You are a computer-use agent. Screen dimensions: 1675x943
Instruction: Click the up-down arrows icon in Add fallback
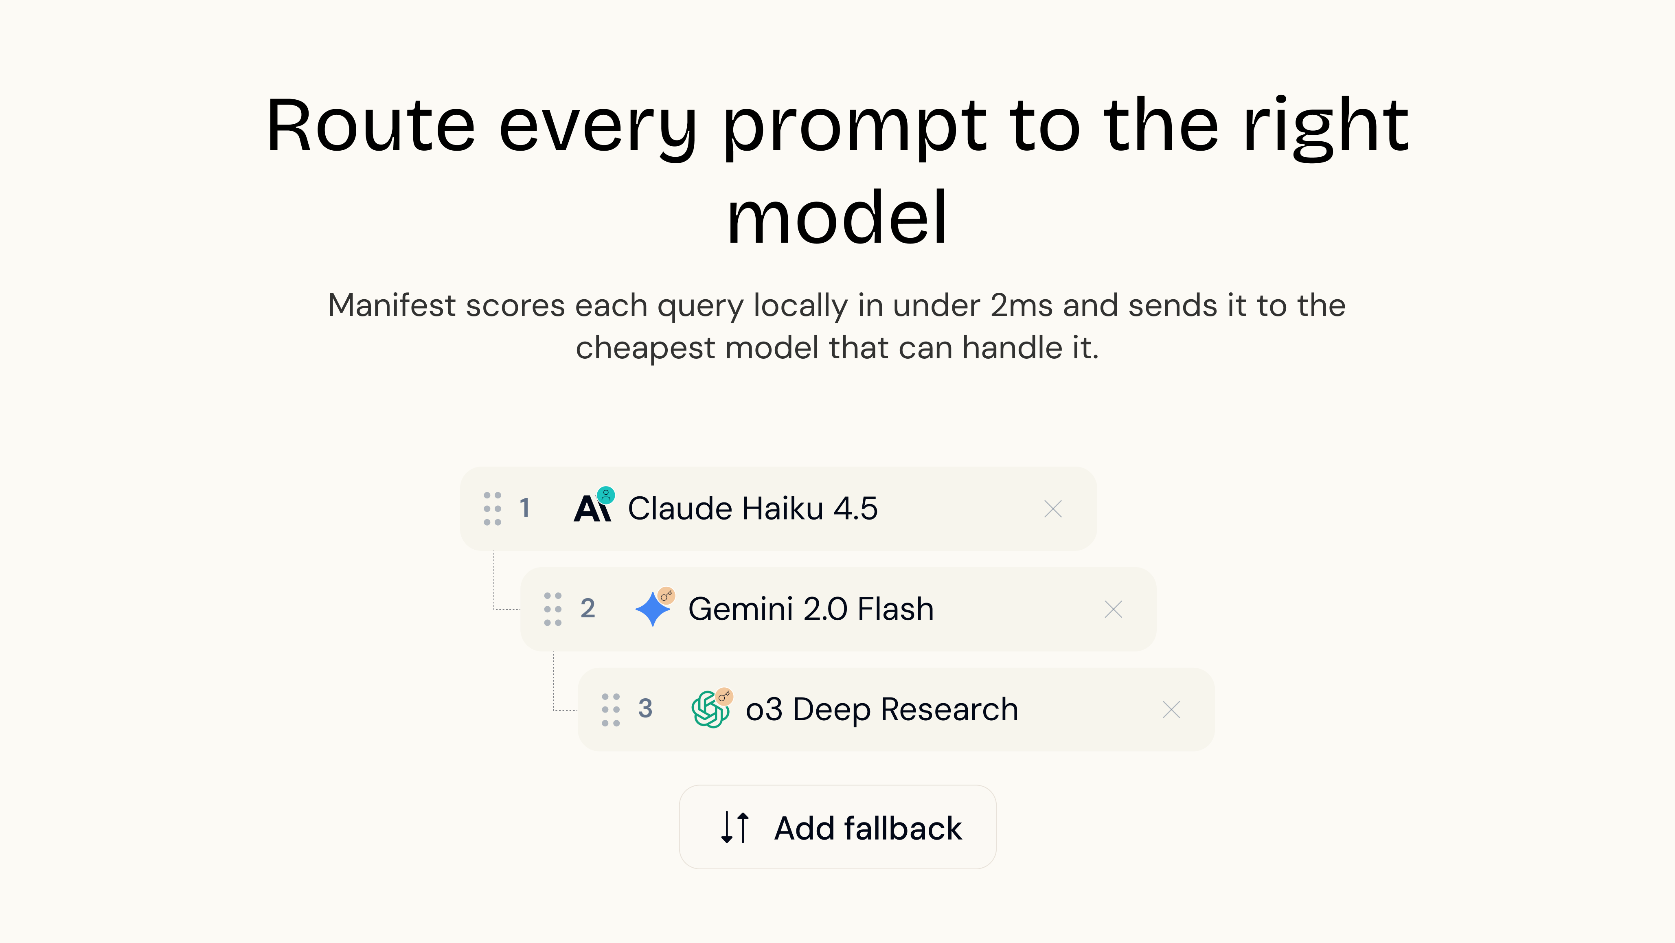coord(735,827)
